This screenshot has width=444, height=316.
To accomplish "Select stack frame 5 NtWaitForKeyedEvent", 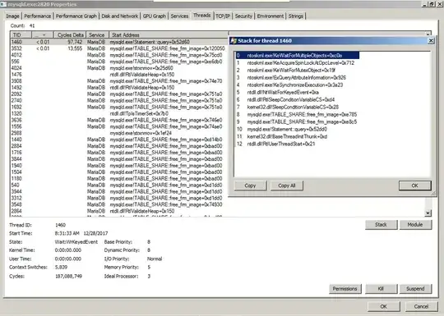I will click(x=298, y=92).
